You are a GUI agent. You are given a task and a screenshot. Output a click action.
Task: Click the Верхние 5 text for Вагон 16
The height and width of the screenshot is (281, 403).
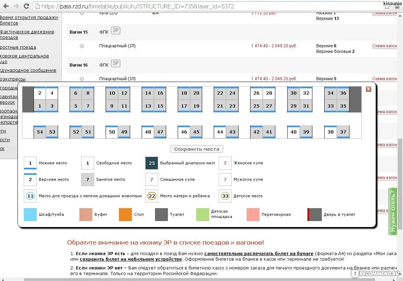(x=326, y=79)
